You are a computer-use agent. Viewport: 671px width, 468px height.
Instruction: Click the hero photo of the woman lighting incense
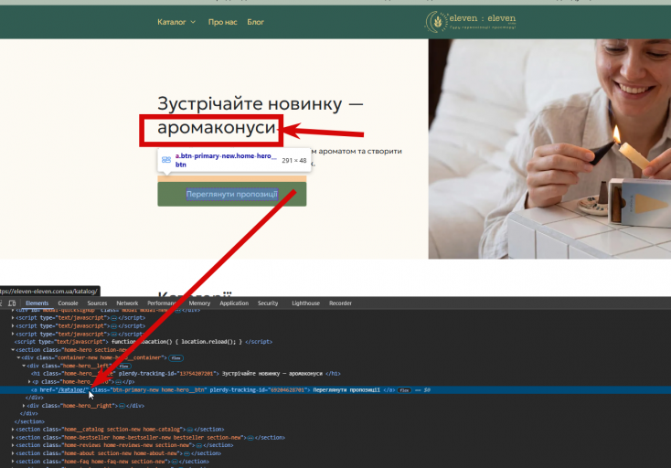[549, 149]
